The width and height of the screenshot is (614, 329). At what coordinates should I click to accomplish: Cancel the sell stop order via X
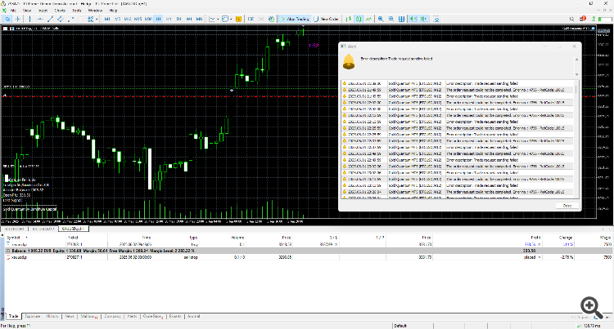pyautogui.click(x=540, y=257)
